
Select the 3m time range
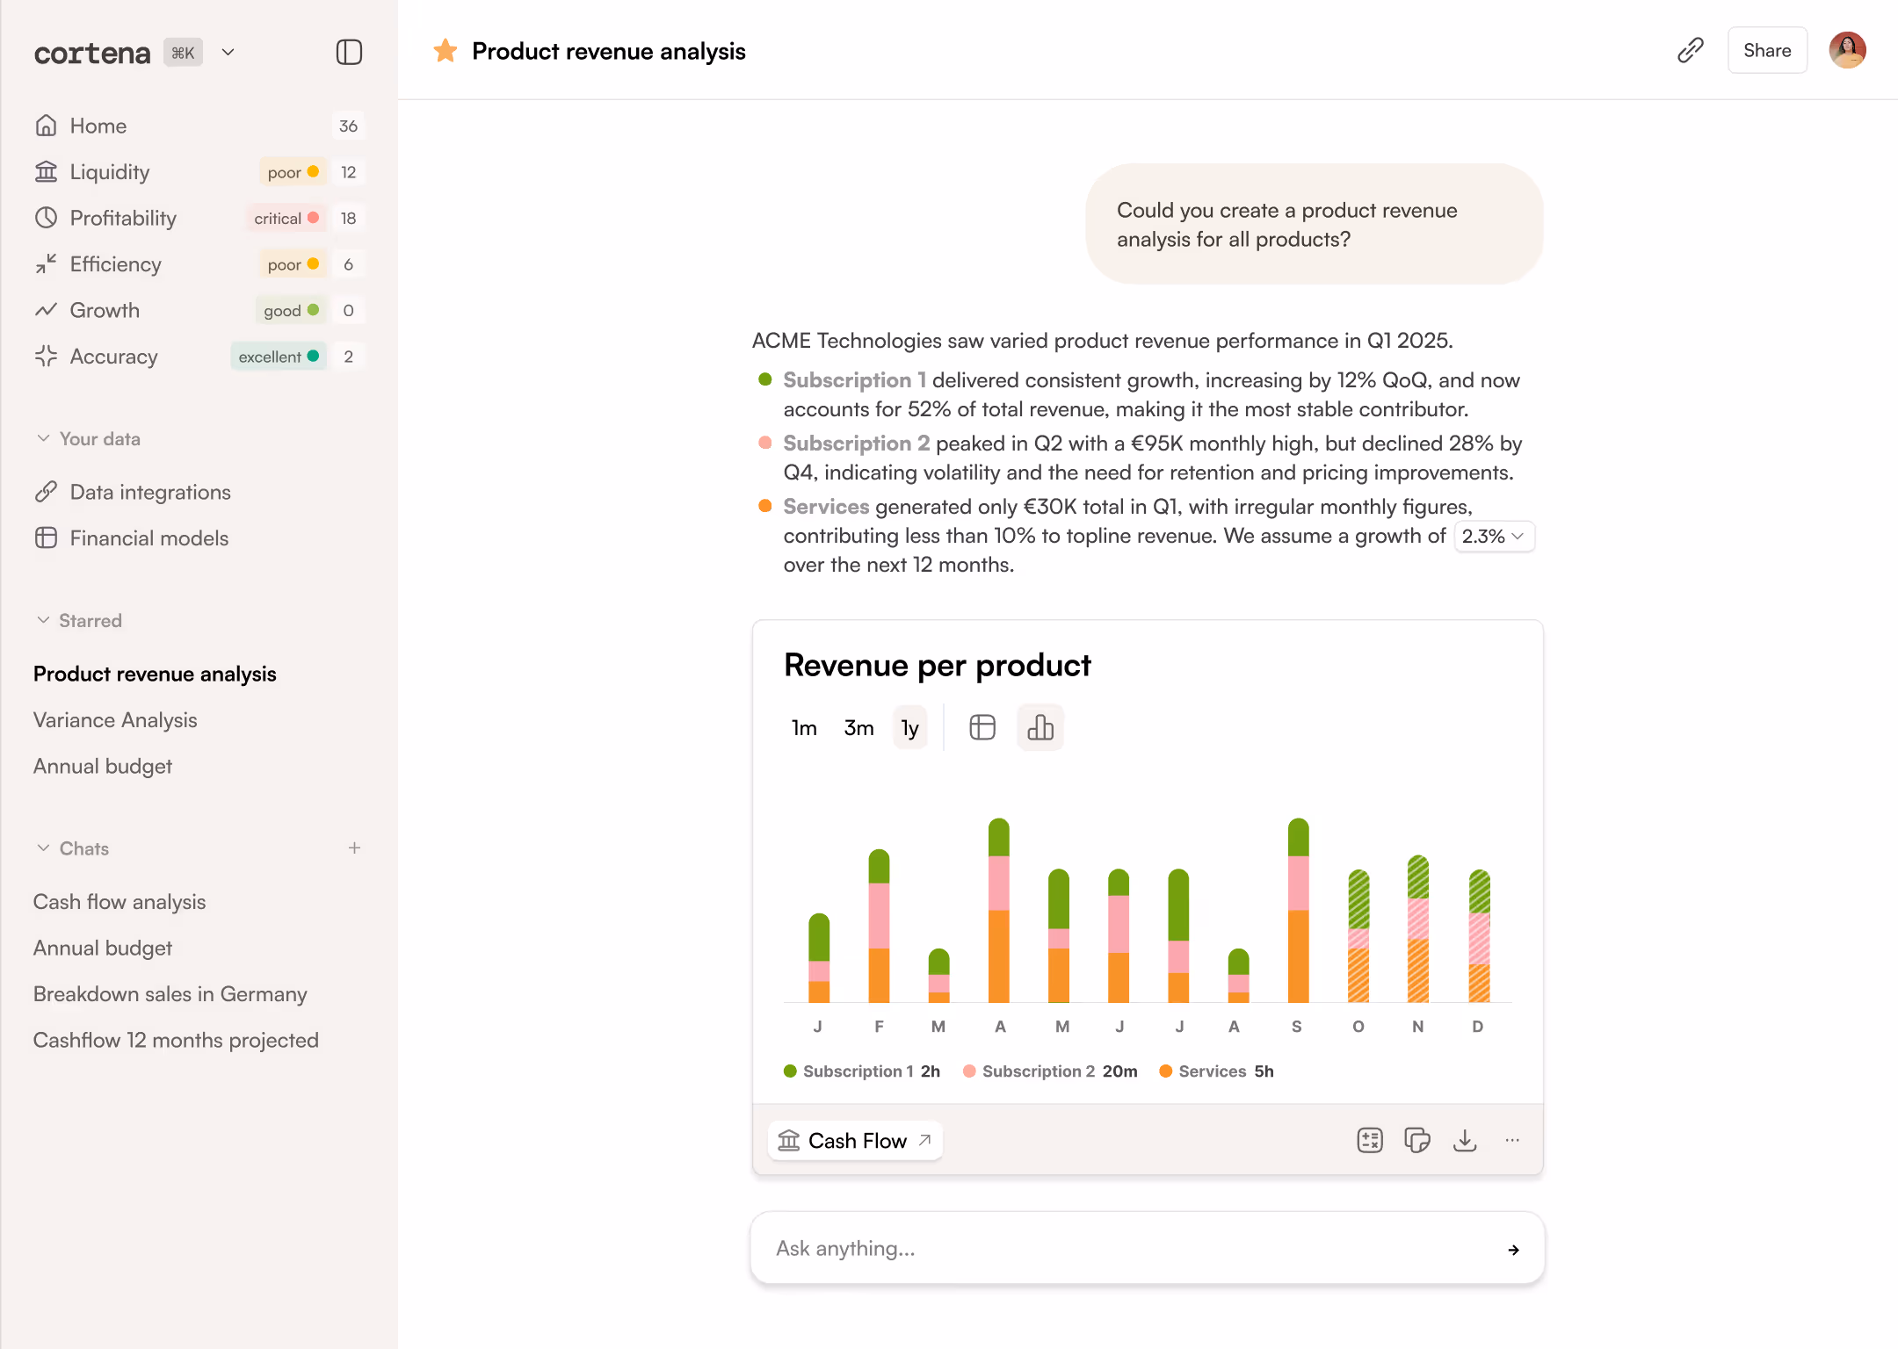pos(858,728)
